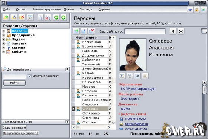
Task: Click the envelope icon next to email
Action: click(x=121, y=124)
